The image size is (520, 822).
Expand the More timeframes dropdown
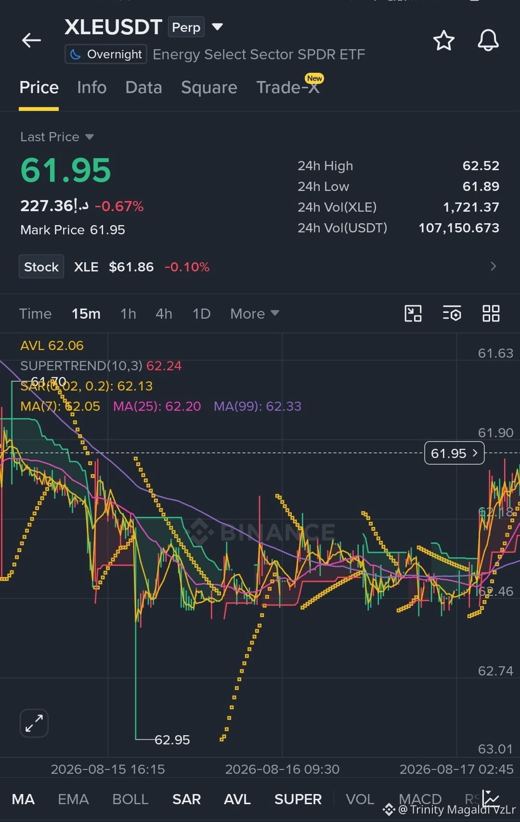[x=254, y=314]
